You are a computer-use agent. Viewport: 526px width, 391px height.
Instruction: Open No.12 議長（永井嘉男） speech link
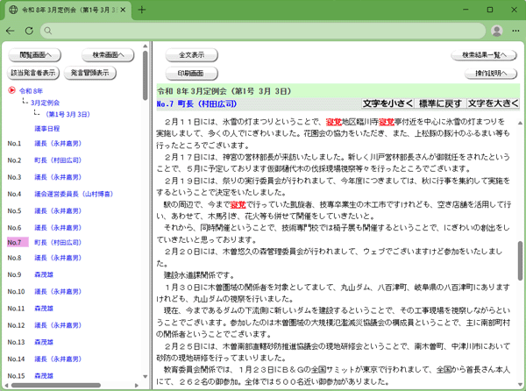pyautogui.click(x=58, y=325)
